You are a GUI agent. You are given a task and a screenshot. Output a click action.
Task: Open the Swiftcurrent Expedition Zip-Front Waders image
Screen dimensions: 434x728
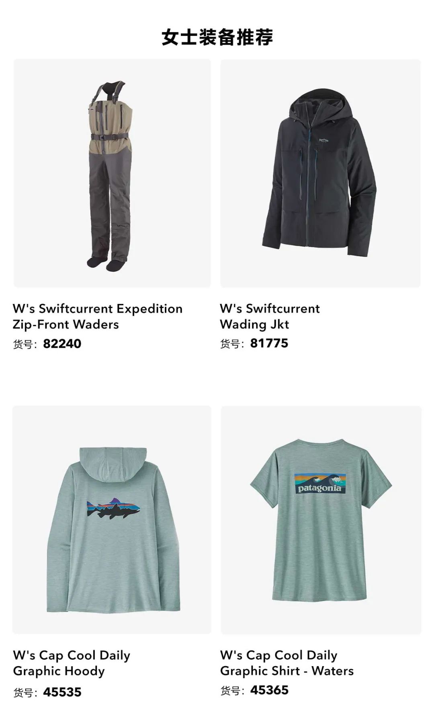[x=112, y=173]
